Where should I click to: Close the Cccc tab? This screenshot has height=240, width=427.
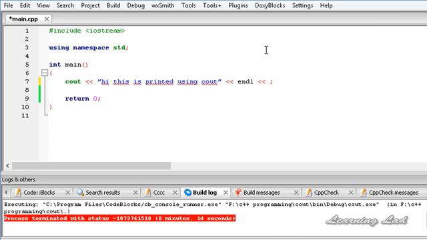(175, 193)
